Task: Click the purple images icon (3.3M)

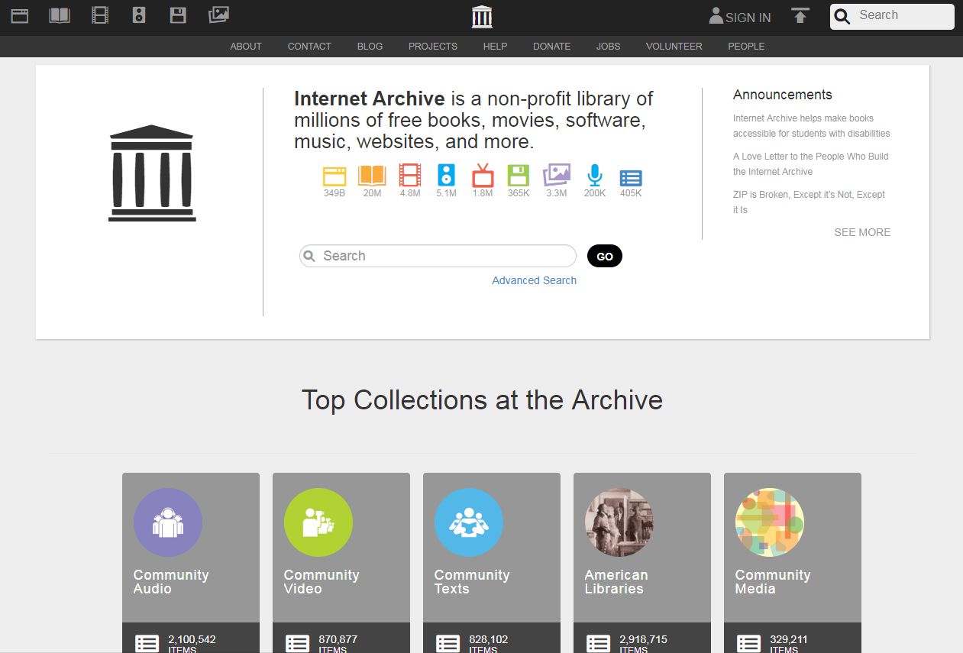Action: click(557, 175)
